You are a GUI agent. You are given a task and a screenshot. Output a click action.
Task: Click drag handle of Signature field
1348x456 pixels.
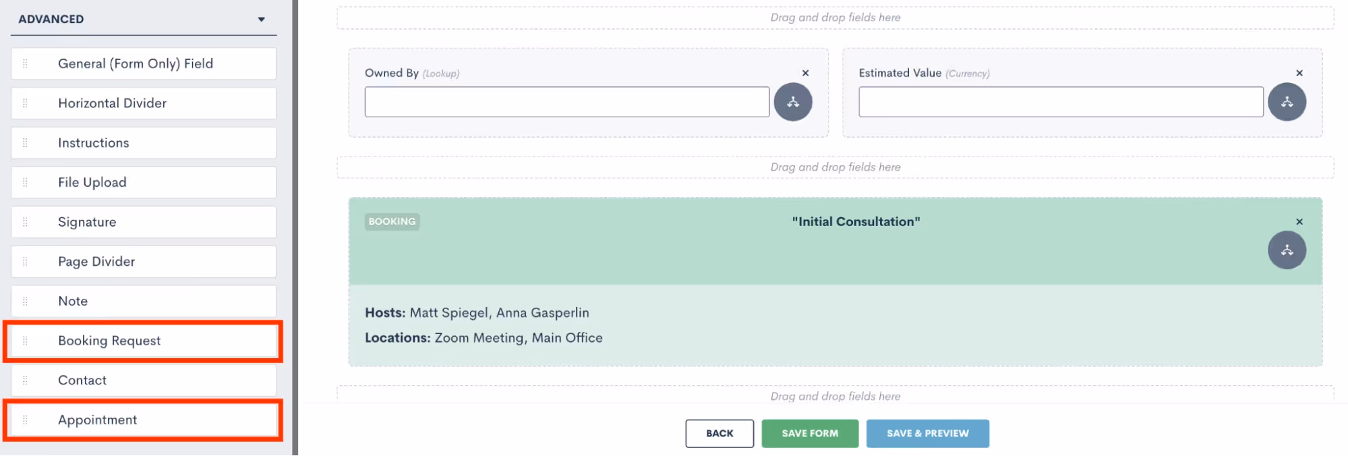(25, 222)
